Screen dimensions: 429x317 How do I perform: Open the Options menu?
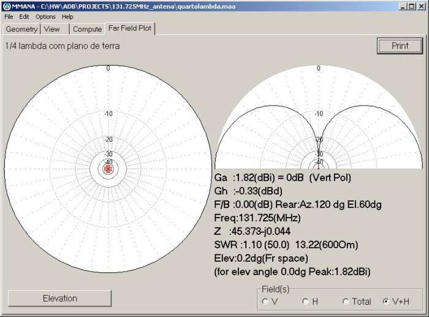pyautogui.click(x=45, y=17)
